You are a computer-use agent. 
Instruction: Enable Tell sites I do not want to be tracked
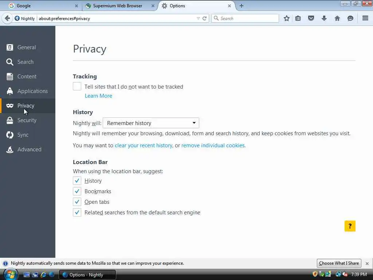click(x=77, y=86)
